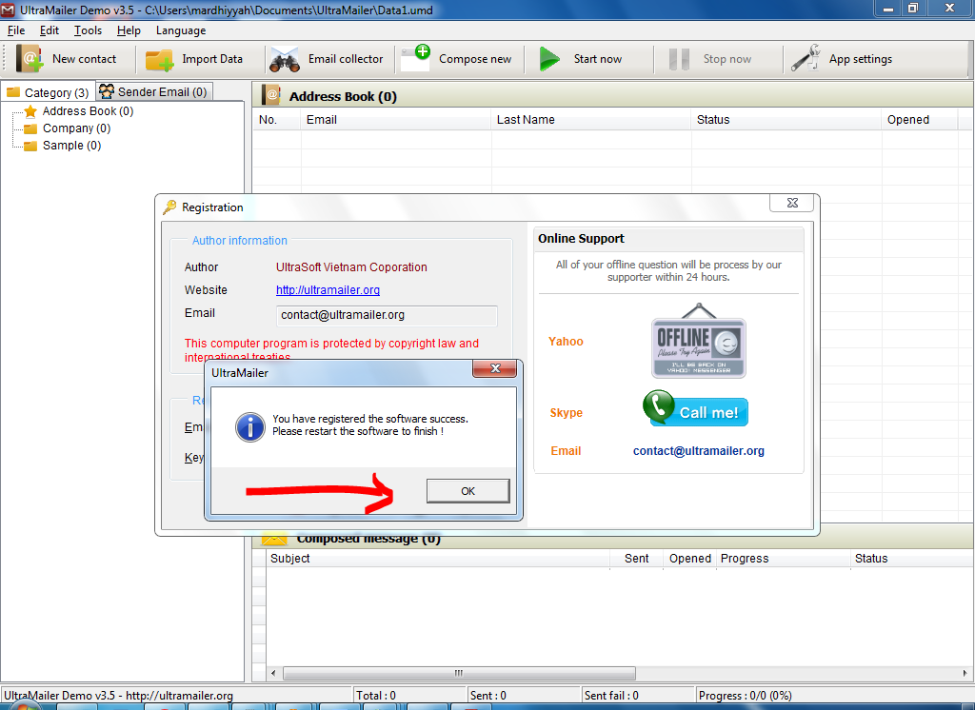Click the Compose new envelope icon
The image size is (975, 710).
[x=415, y=58]
